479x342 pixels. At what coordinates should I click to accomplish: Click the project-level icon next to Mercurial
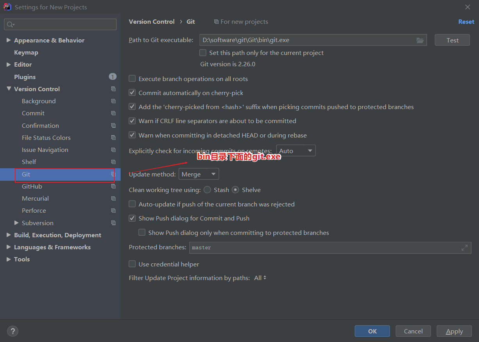point(113,198)
